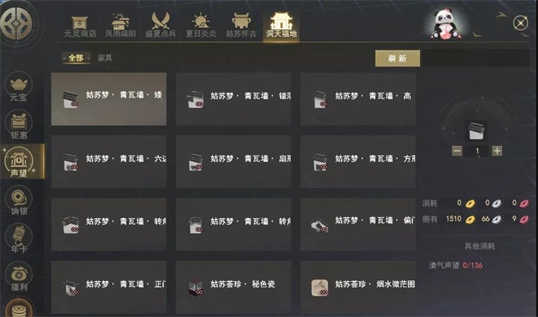Decrease purchase quantity with minus button
This screenshot has height=317, width=538.
pos(457,150)
